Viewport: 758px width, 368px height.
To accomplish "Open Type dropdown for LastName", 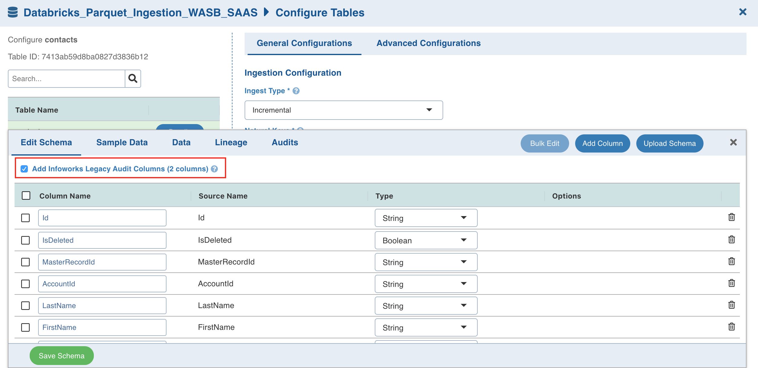I will (426, 306).
